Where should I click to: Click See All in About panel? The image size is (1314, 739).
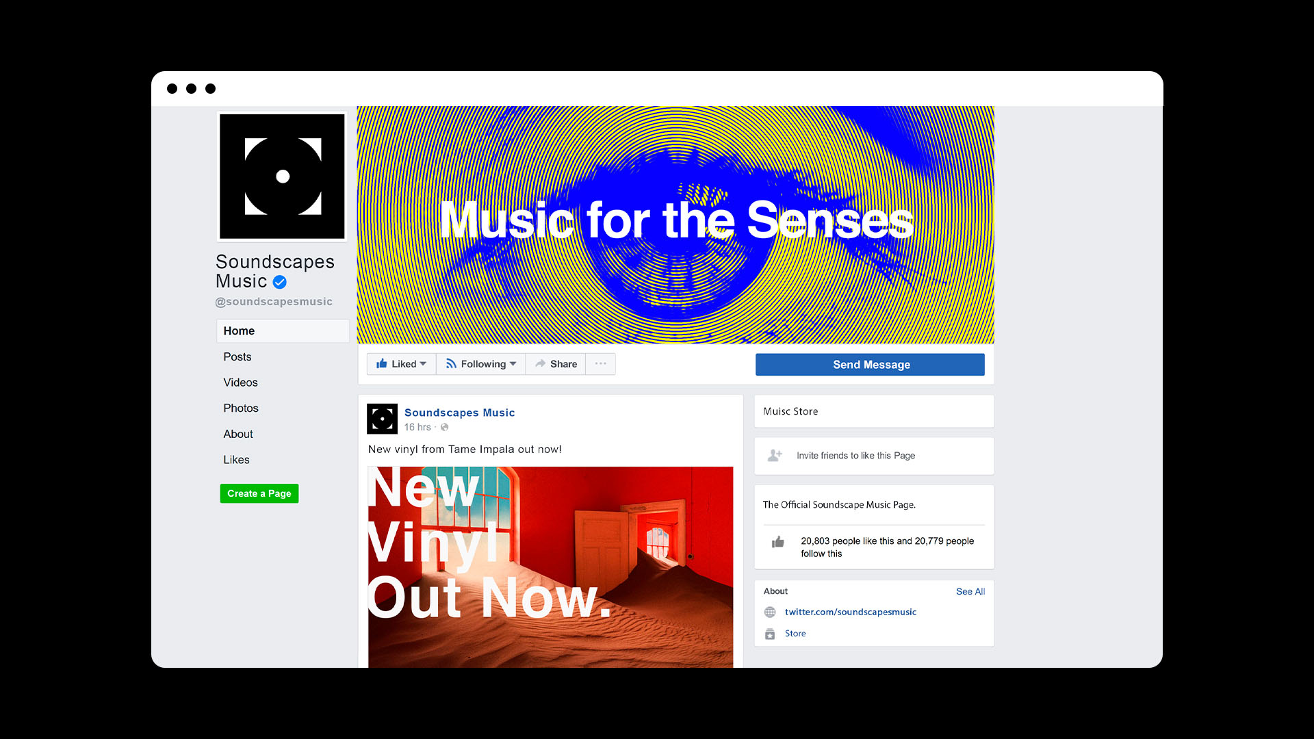[970, 592]
